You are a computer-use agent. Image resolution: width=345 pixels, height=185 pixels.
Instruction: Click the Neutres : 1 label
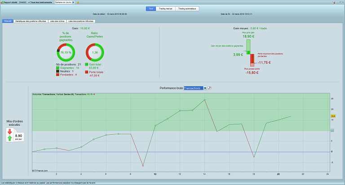pyautogui.click(x=66, y=71)
